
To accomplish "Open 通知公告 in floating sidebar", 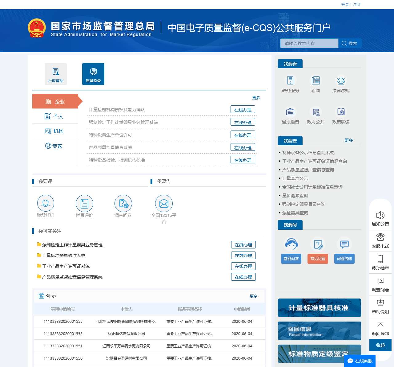I will pyautogui.click(x=380, y=219).
